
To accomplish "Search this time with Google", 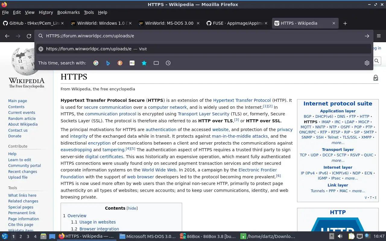I will click(x=96, y=63).
